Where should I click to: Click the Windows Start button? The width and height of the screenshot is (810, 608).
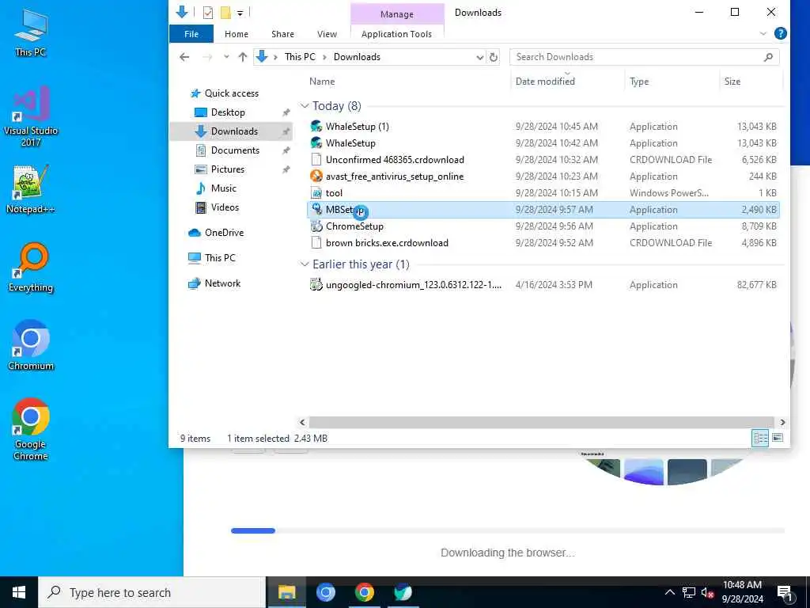pyautogui.click(x=19, y=592)
